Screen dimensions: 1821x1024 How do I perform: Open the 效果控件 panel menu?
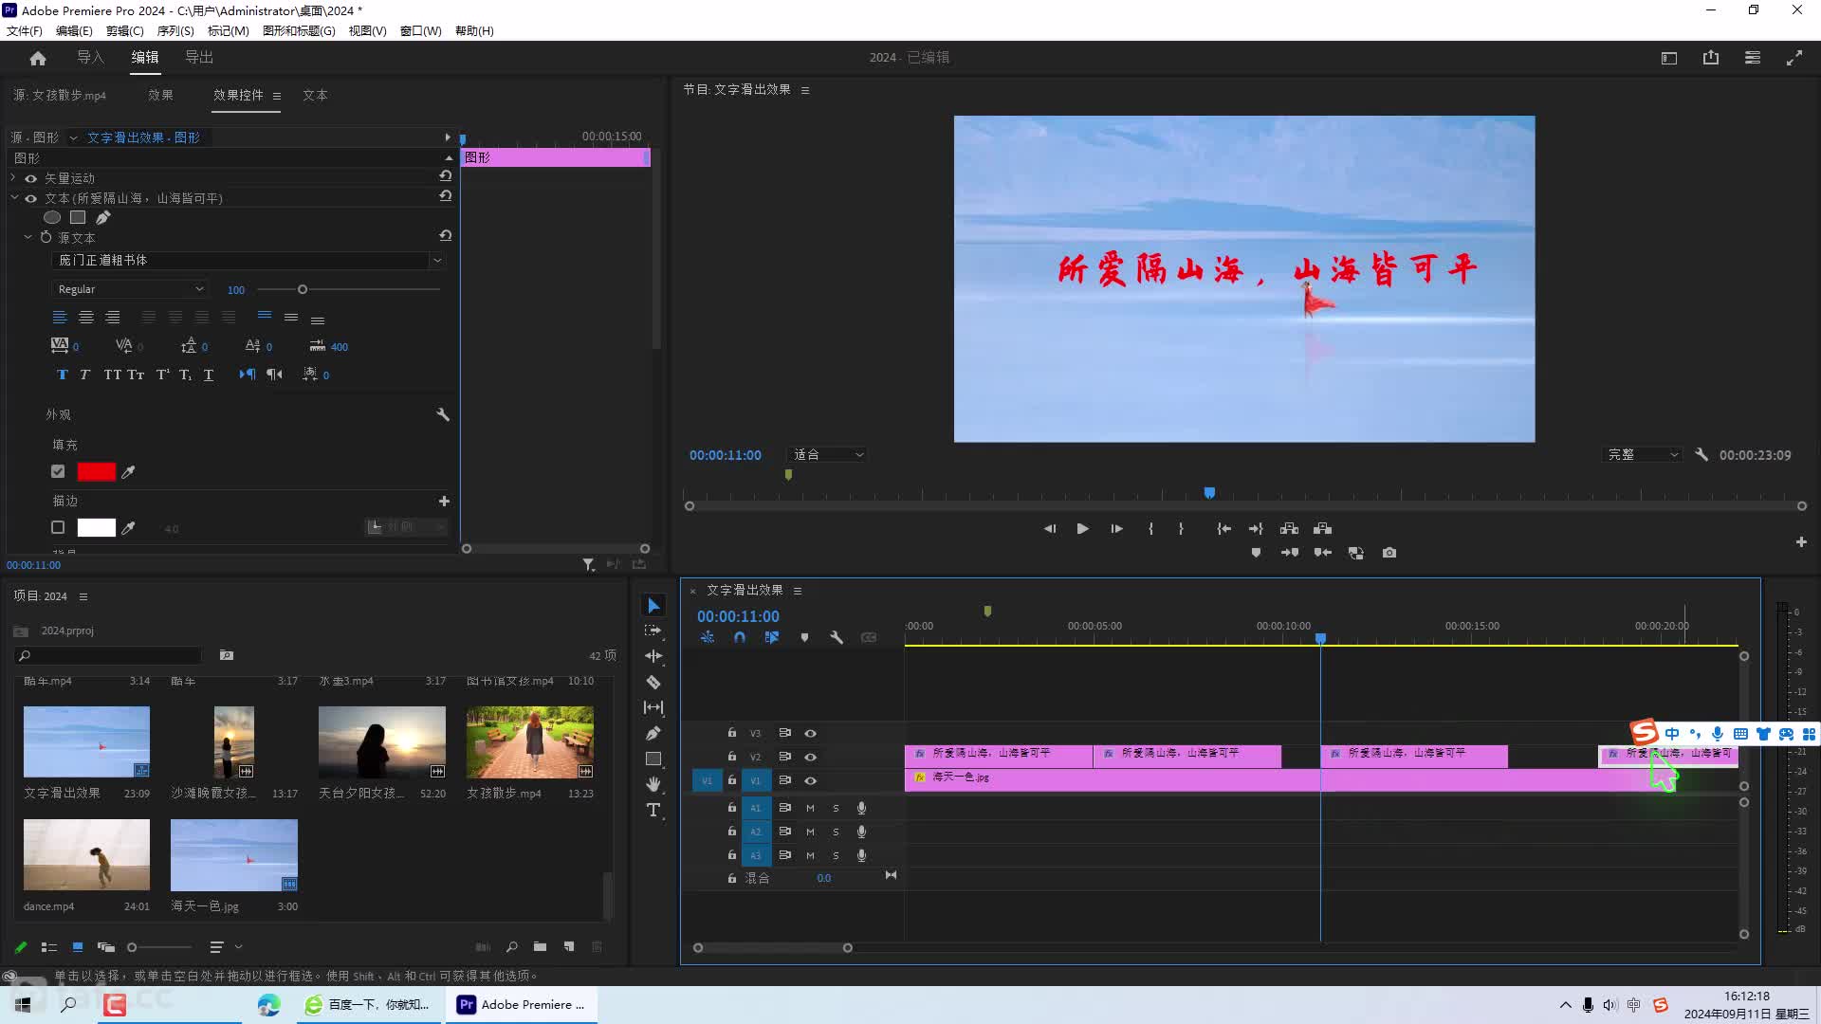(277, 96)
